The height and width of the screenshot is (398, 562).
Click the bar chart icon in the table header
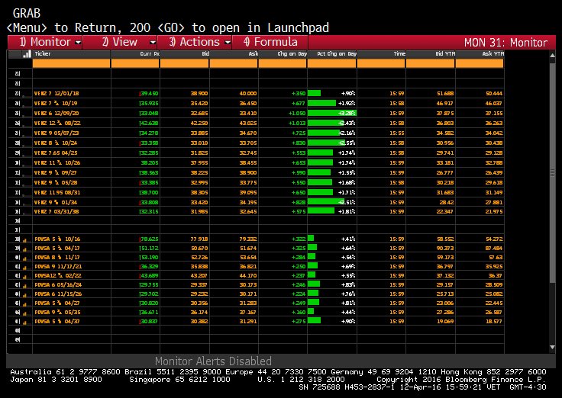point(27,54)
